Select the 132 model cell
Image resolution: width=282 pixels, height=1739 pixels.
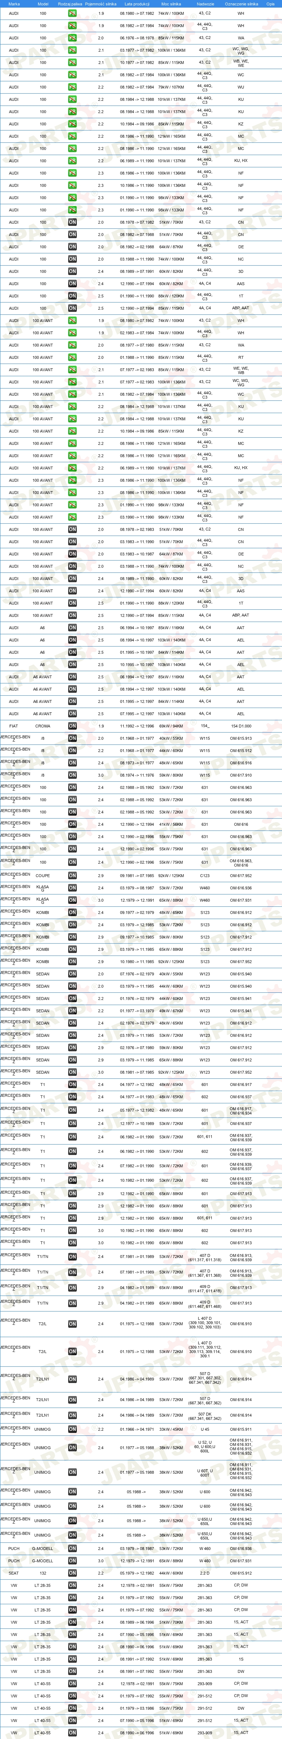(43, 1573)
